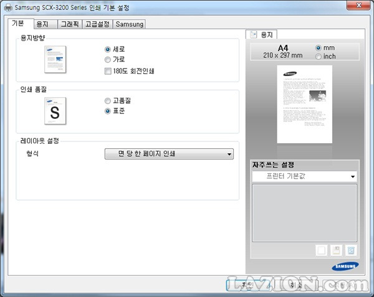Click the paper orientation preview icon
This screenshot has width=374, height=297.
[x=55, y=60]
